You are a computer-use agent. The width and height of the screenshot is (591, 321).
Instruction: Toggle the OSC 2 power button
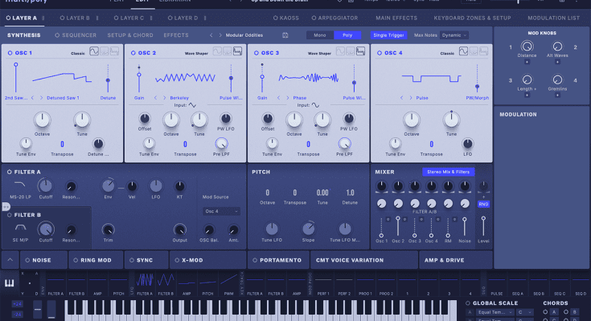tap(133, 53)
